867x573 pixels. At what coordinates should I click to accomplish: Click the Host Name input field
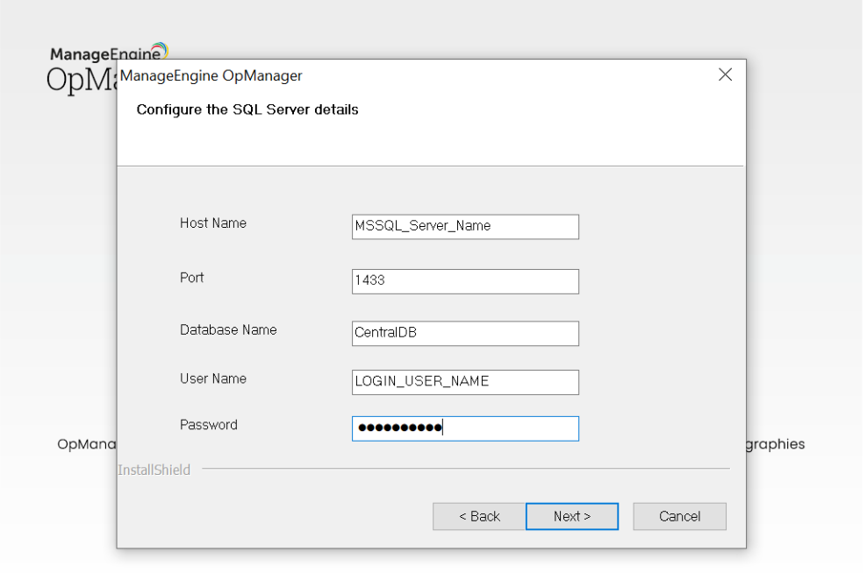click(465, 226)
